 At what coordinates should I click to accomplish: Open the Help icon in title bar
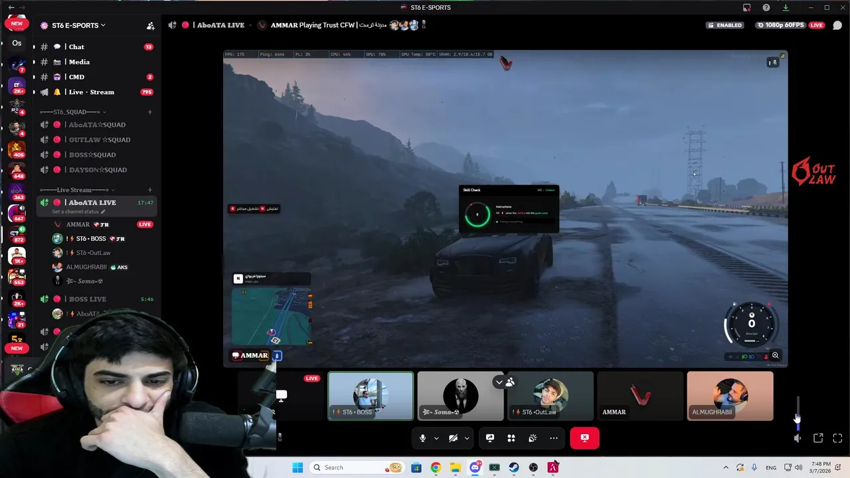pyautogui.click(x=766, y=7)
